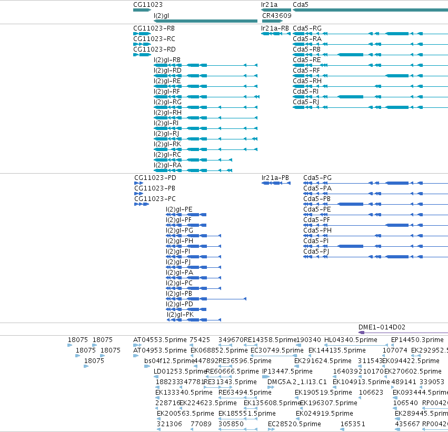The image size is (448, 432).
Task: Open transcript CG11023-RB
Action: coord(154,28)
